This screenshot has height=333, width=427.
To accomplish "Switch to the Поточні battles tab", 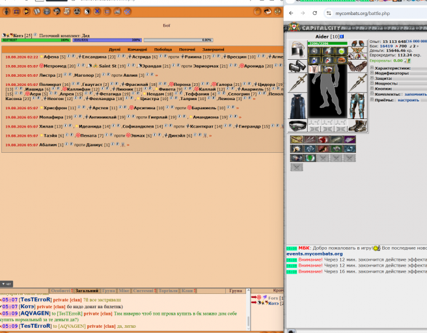I will click(x=187, y=49).
